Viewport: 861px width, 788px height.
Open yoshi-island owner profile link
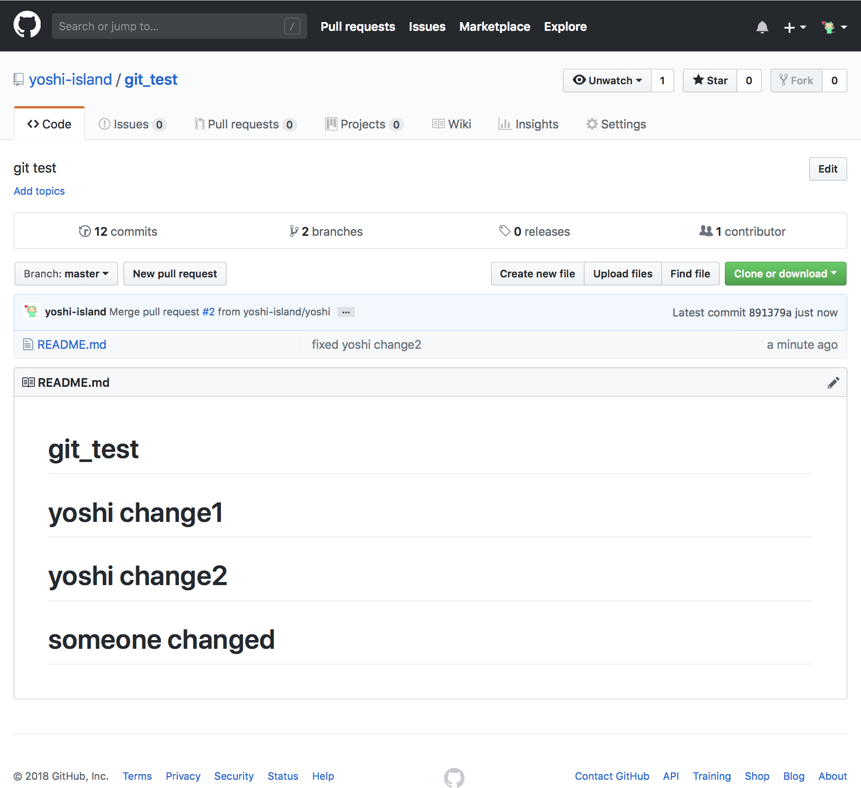coord(70,80)
